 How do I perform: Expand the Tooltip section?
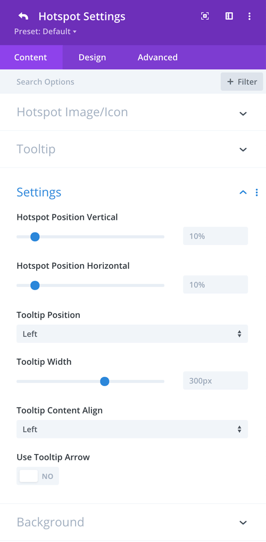coord(133,149)
